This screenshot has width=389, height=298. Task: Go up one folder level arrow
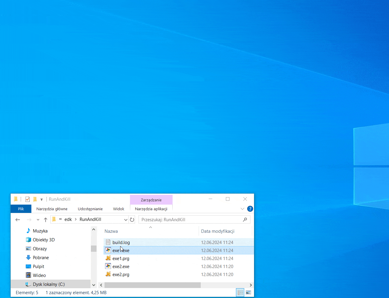pos(45,220)
